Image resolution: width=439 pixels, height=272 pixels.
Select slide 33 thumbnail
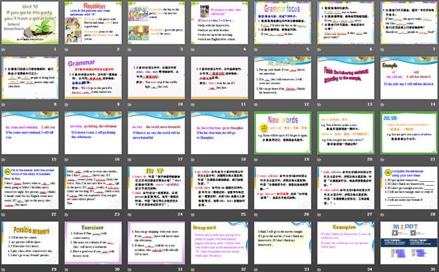click(283, 243)
